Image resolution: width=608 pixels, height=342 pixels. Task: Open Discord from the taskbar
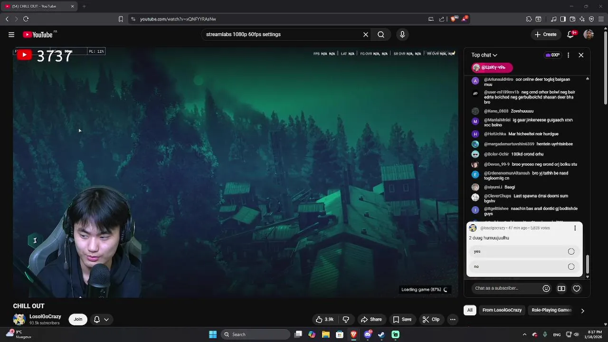368,334
